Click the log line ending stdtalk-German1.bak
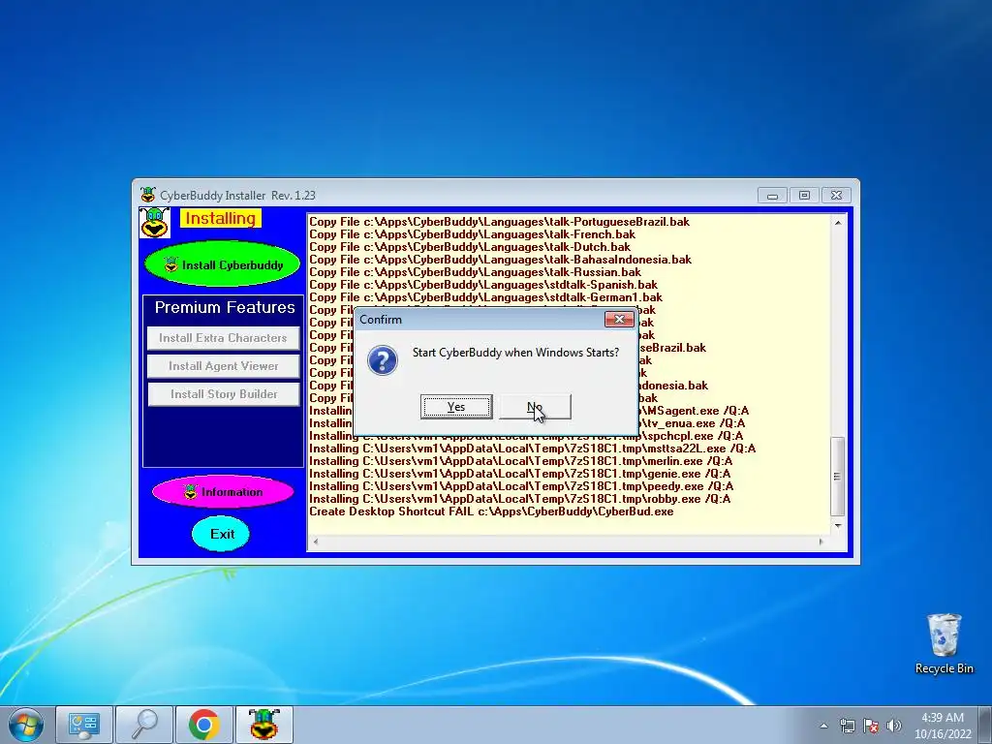 pos(486,297)
